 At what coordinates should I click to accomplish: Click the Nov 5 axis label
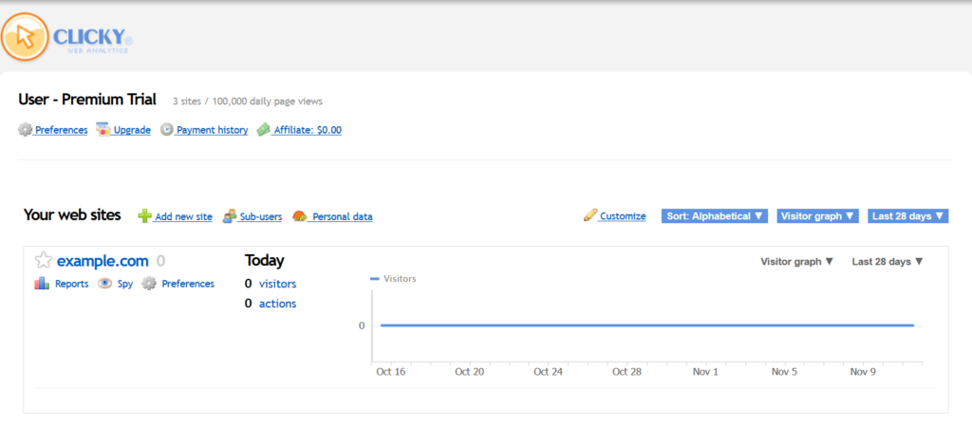pos(784,372)
